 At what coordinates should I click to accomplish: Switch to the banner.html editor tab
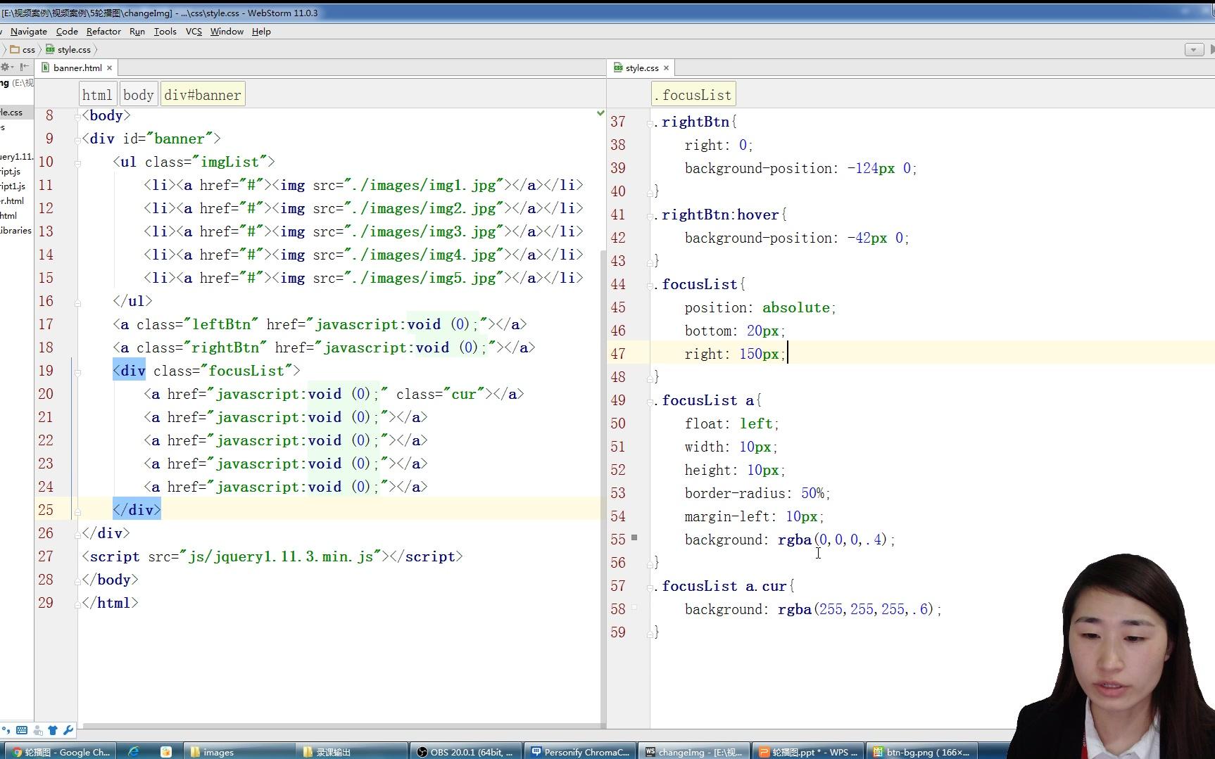coord(77,68)
